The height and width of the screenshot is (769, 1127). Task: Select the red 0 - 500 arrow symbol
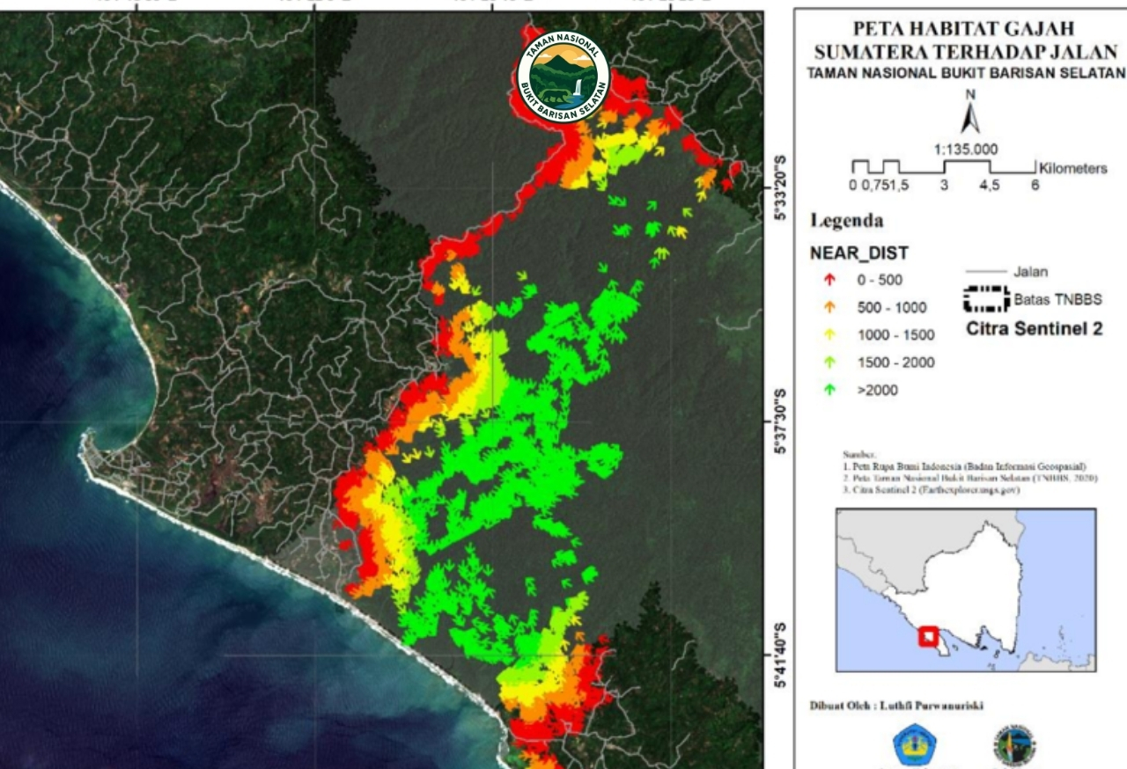[x=829, y=281]
